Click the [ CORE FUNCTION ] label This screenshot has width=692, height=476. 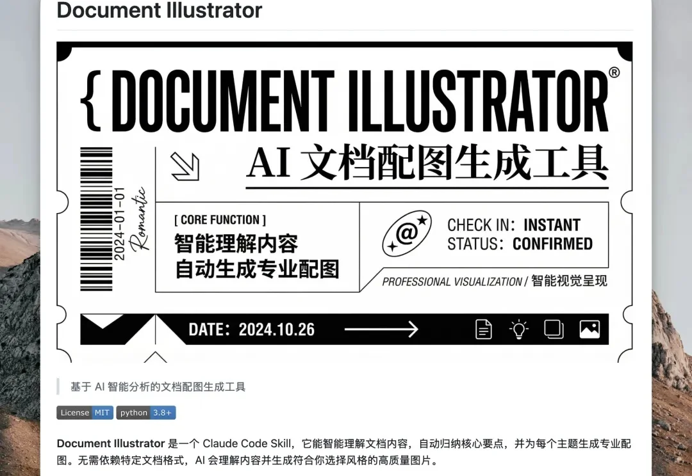tap(220, 220)
